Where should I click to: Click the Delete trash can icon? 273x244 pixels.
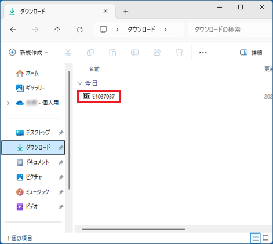tap(179, 53)
